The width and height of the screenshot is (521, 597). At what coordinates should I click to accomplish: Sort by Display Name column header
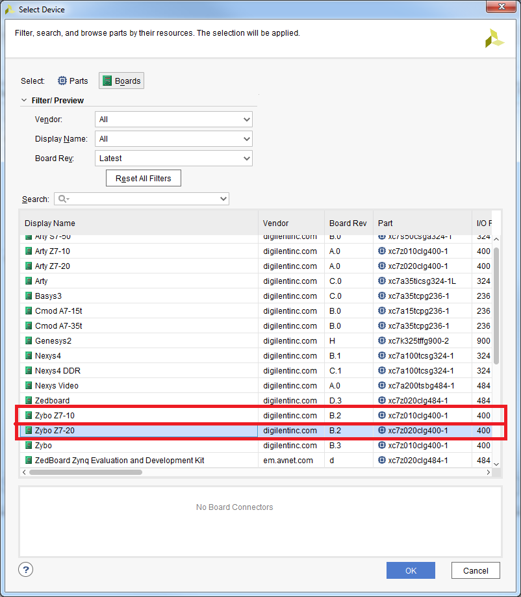tap(139, 223)
